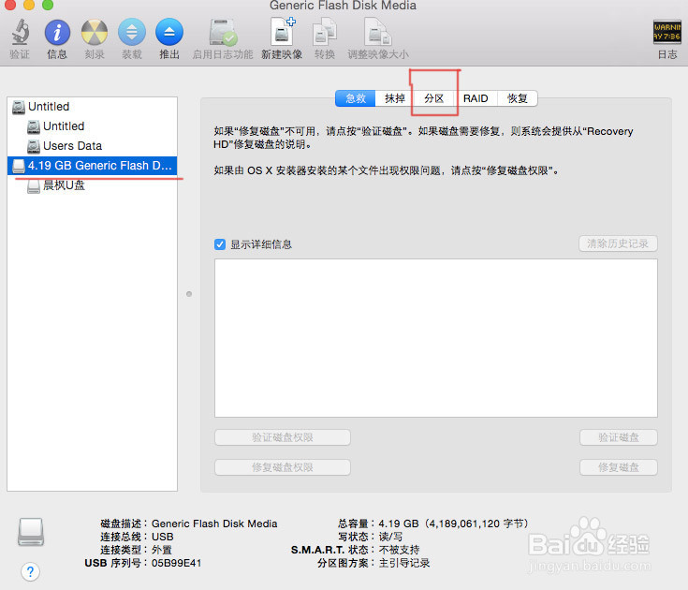Click the Resize Image (调整映像大小) icon

click(x=377, y=32)
